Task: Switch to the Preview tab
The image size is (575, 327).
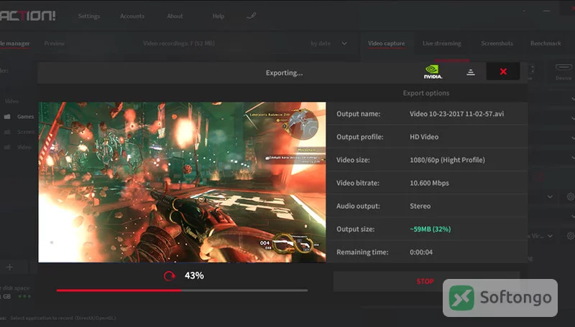Action: (x=55, y=43)
